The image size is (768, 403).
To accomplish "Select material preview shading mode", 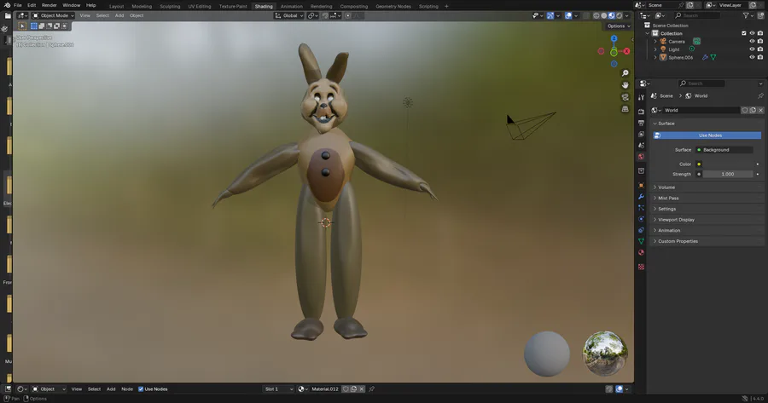I will (x=611, y=15).
